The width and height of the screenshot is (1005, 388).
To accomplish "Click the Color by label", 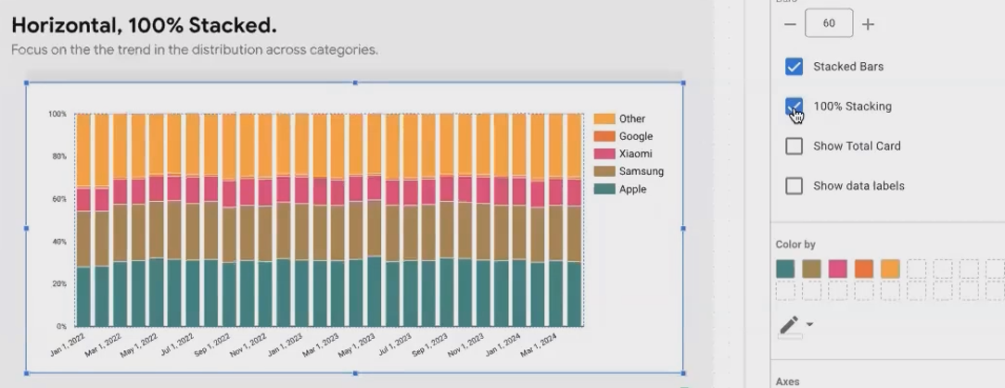I will click(x=795, y=244).
